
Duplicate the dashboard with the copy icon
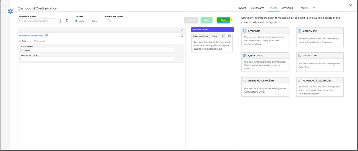pyautogui.click(x=67, y=21)
